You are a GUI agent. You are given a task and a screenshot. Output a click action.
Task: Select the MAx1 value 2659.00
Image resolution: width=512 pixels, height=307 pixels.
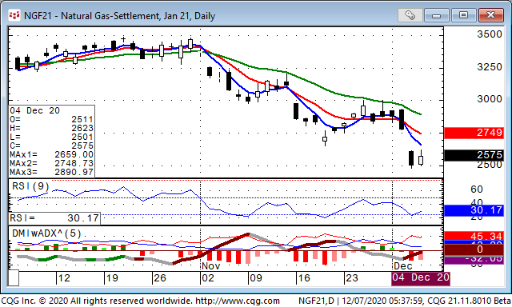pyautogui.click(x=74, y=154)
